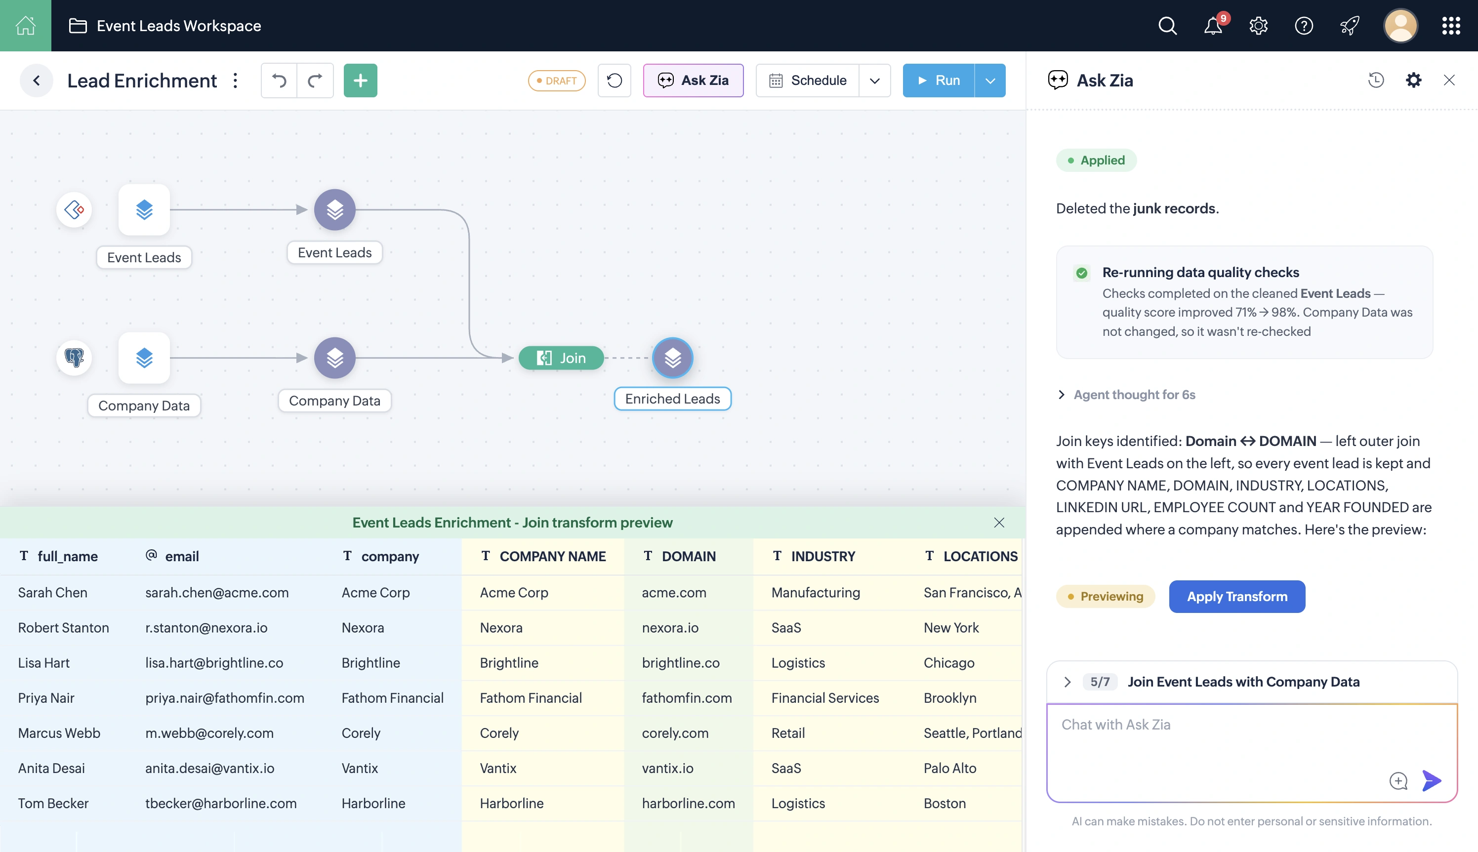
Task: Go to the home icon in the top bar
Action: (x=25, y=25)
